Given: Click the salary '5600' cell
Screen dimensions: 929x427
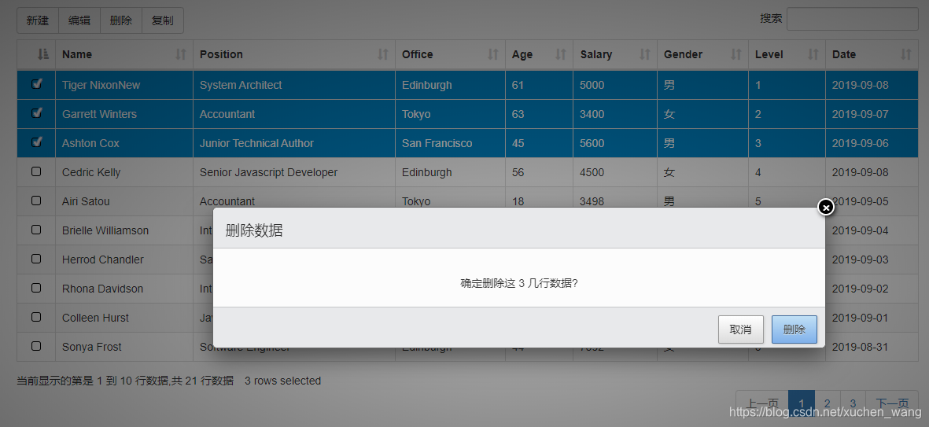Looking at the screenshot, I should pos(615,143).
